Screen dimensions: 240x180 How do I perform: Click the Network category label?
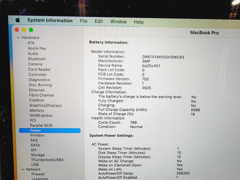33,169
